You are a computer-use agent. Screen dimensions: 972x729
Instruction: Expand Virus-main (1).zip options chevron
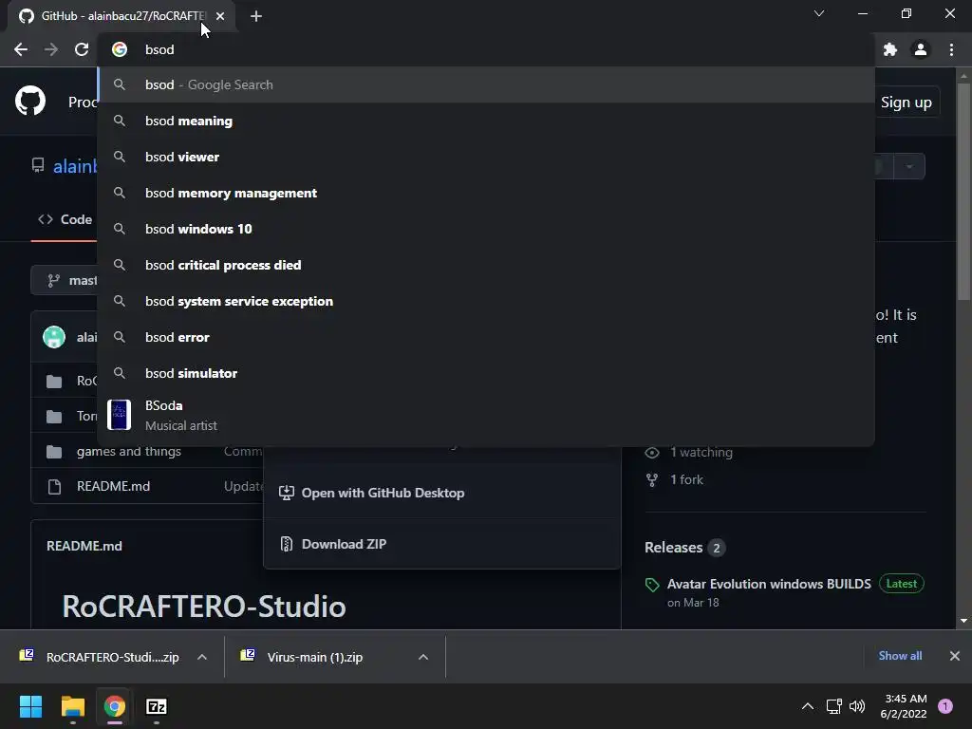423,657
